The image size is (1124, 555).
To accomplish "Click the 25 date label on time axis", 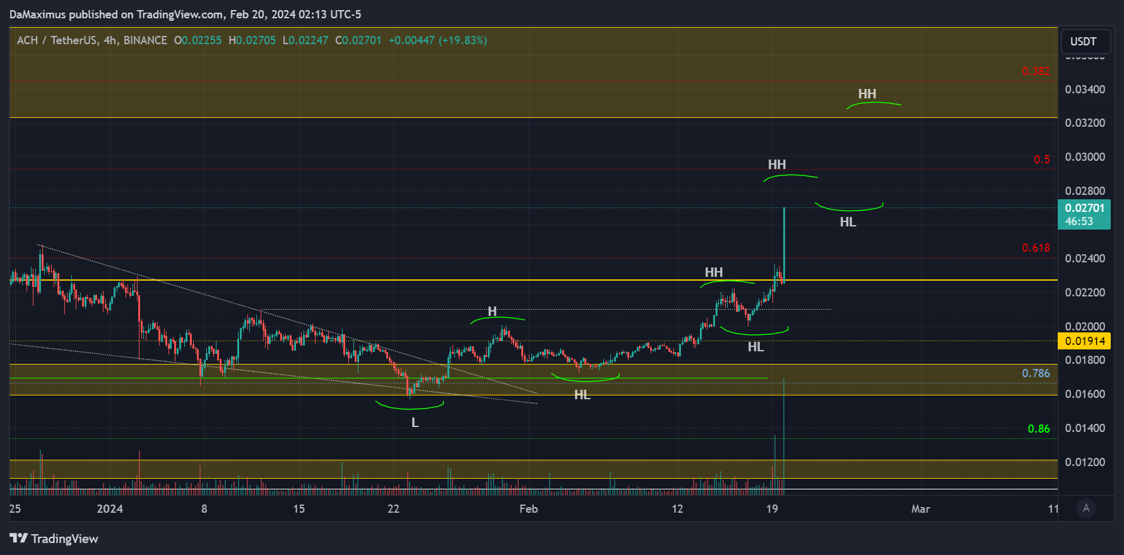I will 15,509.
